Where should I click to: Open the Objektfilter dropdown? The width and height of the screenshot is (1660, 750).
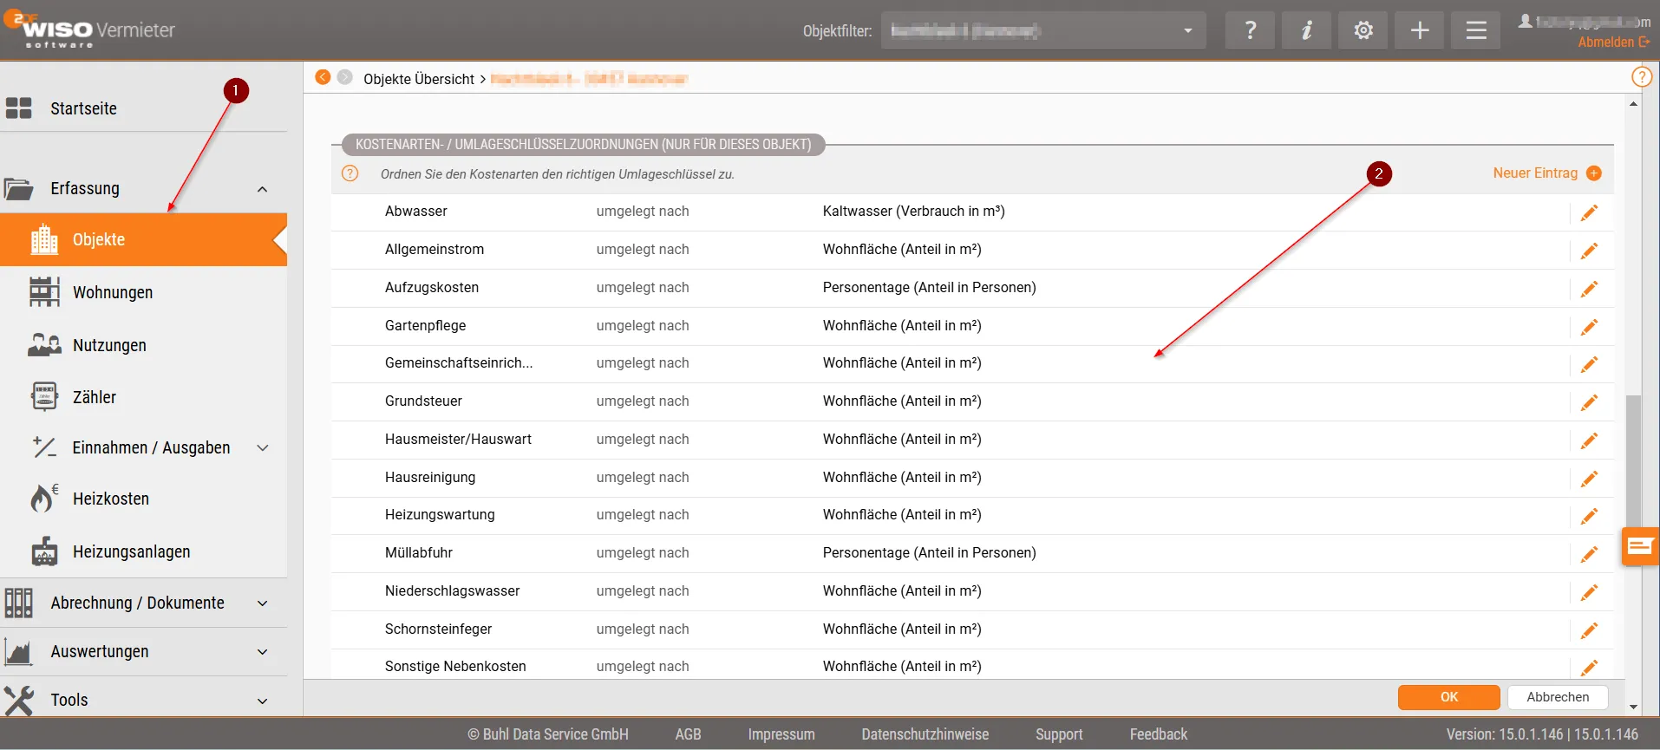pos(1043,31)
